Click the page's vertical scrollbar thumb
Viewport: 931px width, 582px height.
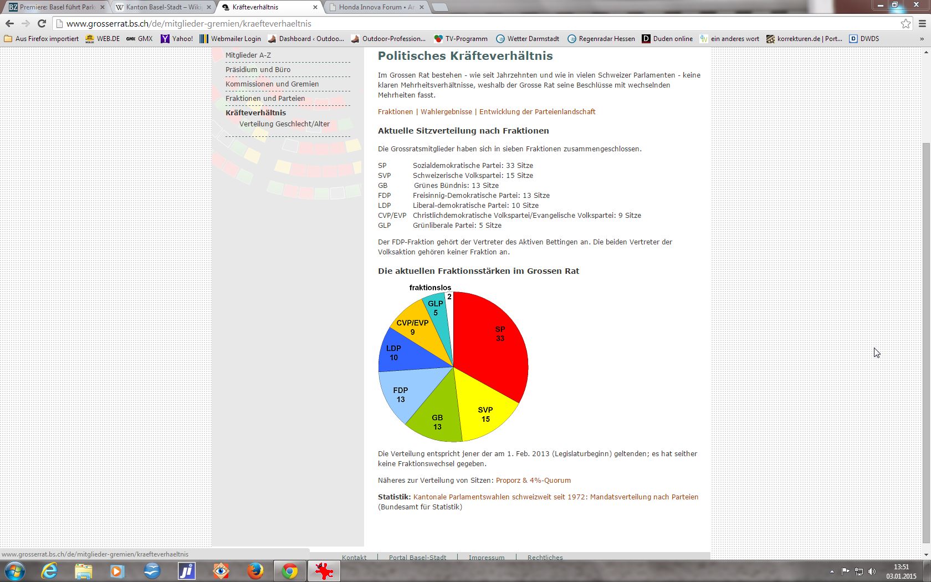point(926,333)
